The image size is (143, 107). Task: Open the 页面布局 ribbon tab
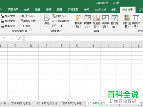[13, 9]
